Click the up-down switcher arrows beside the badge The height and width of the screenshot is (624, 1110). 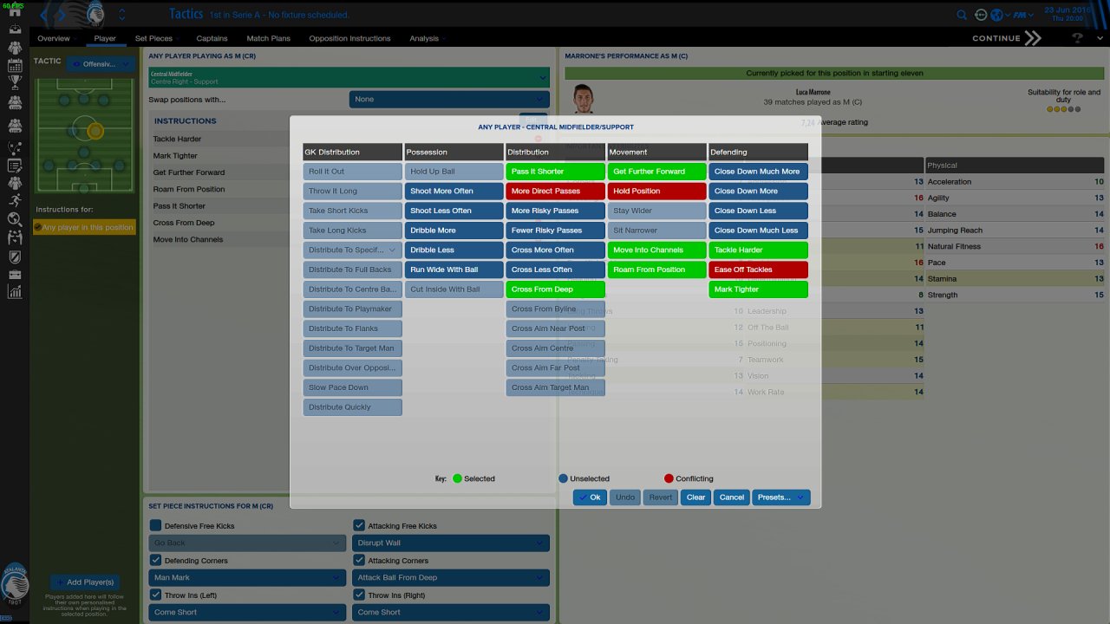121,15
